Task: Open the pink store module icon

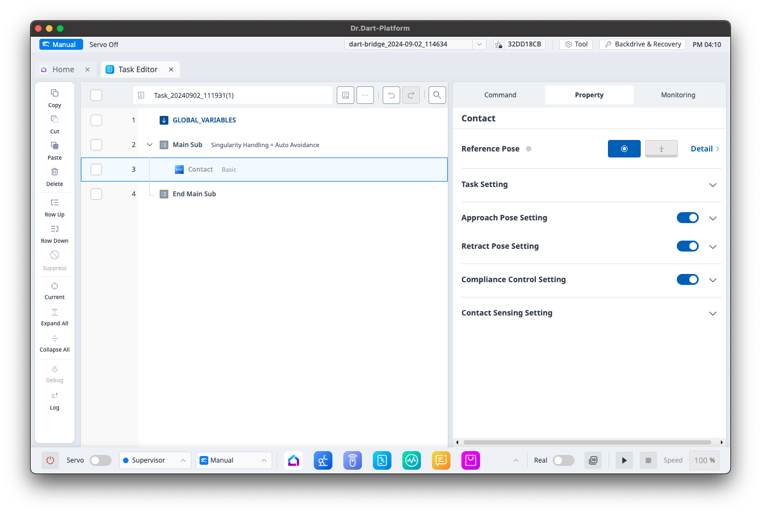Action: pyautogui.click(x=470, y=460)
